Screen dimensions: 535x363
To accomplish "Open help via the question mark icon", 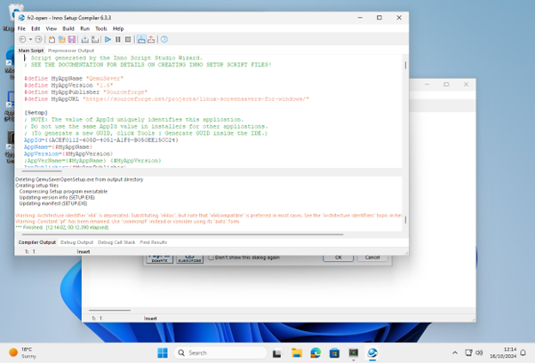I will click(164, 39).
